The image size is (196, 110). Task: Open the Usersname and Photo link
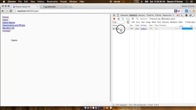[x=14, y=25]
